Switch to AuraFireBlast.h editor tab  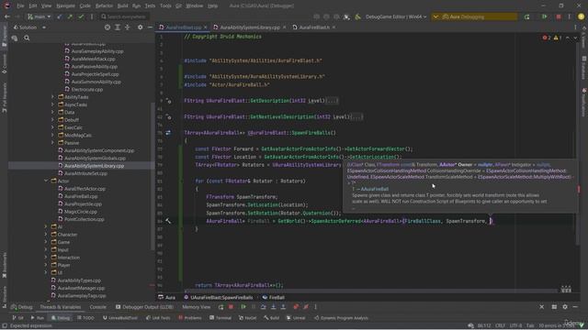(314, 27)
